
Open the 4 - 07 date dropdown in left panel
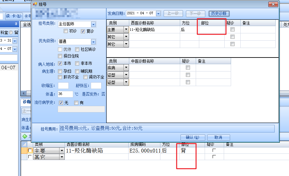(x=15, y=49)
